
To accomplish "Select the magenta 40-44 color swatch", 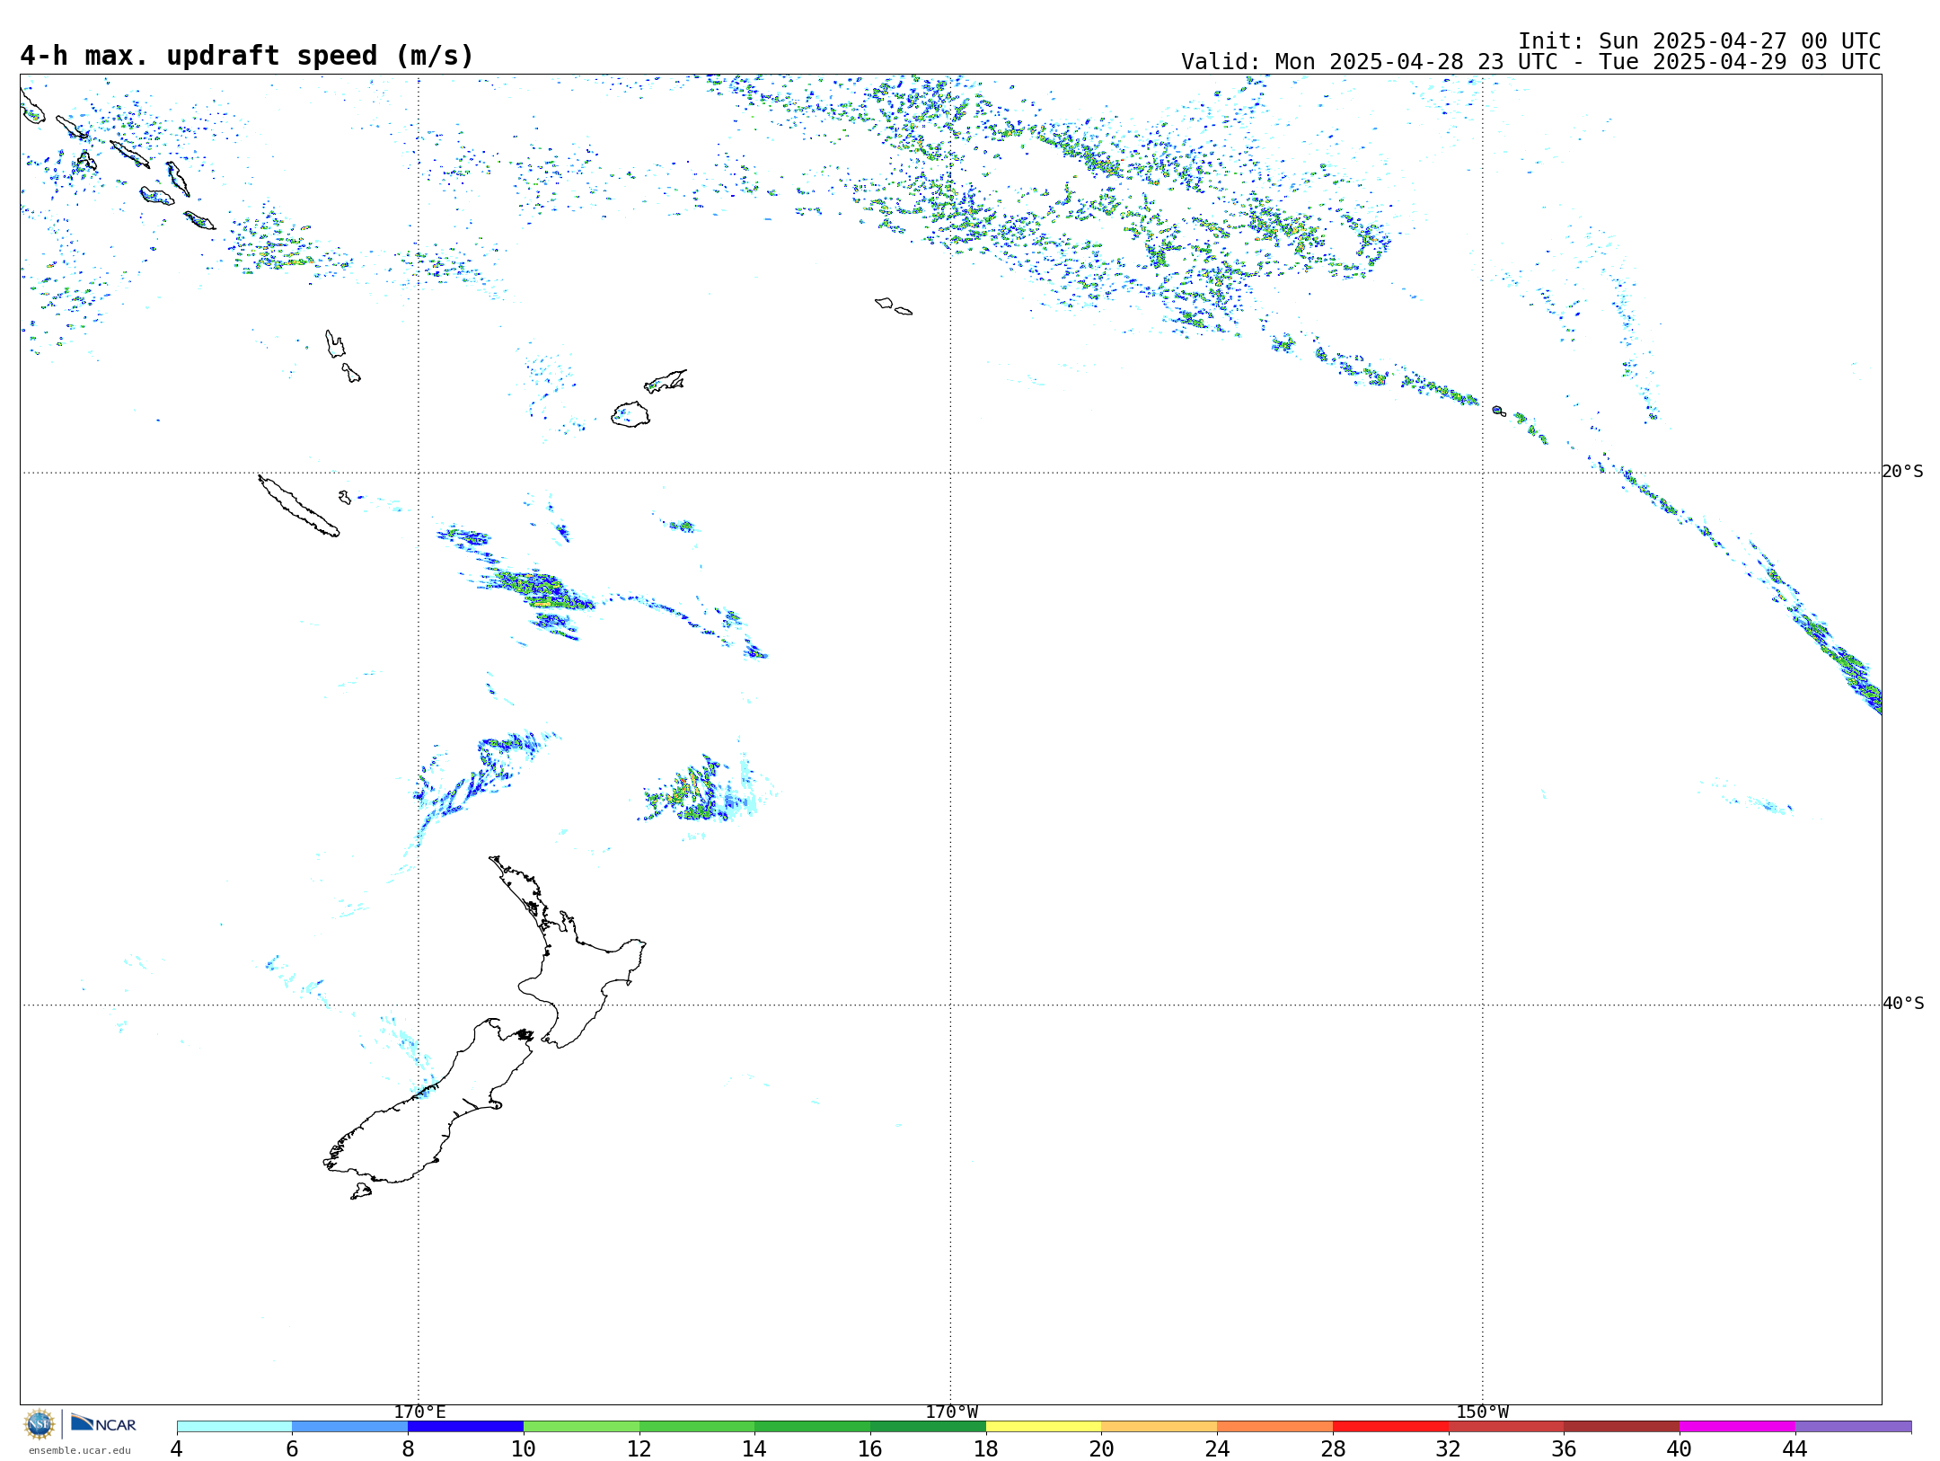I will [1737, 1426].
